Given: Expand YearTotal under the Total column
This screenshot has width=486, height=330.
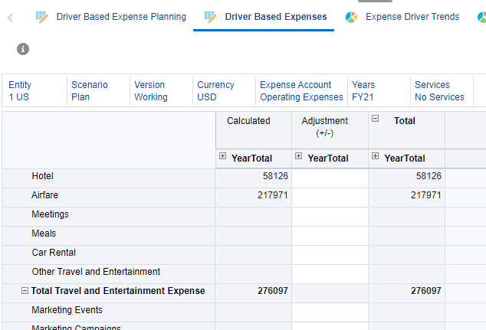Looking at the screenshot, I should [x=375, y=155].
